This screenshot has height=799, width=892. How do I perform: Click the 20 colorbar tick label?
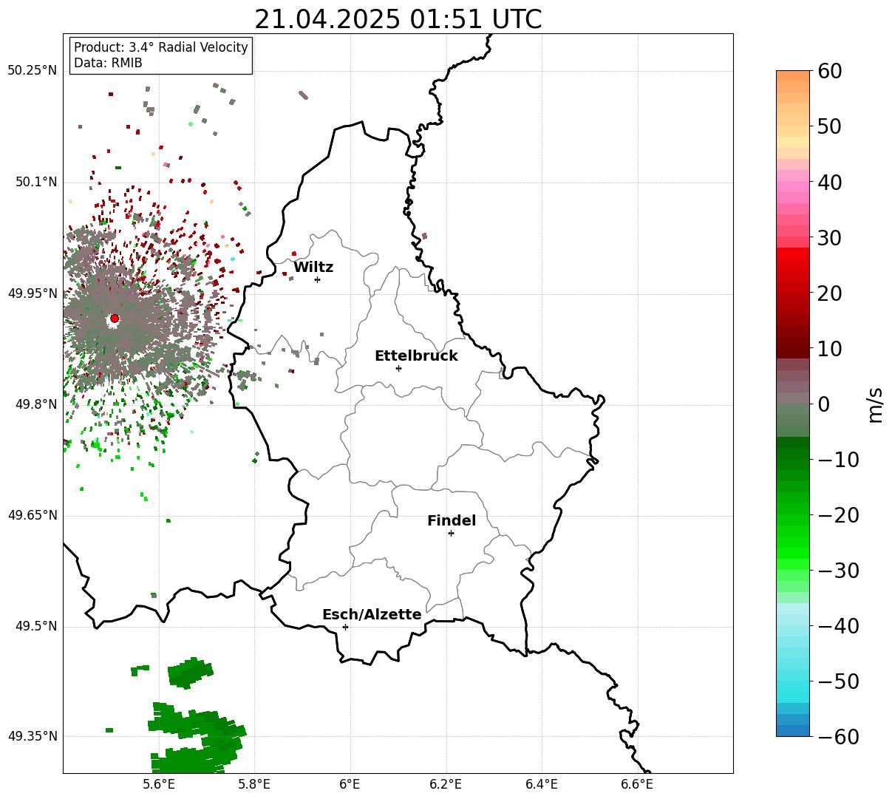coord(828,293)
